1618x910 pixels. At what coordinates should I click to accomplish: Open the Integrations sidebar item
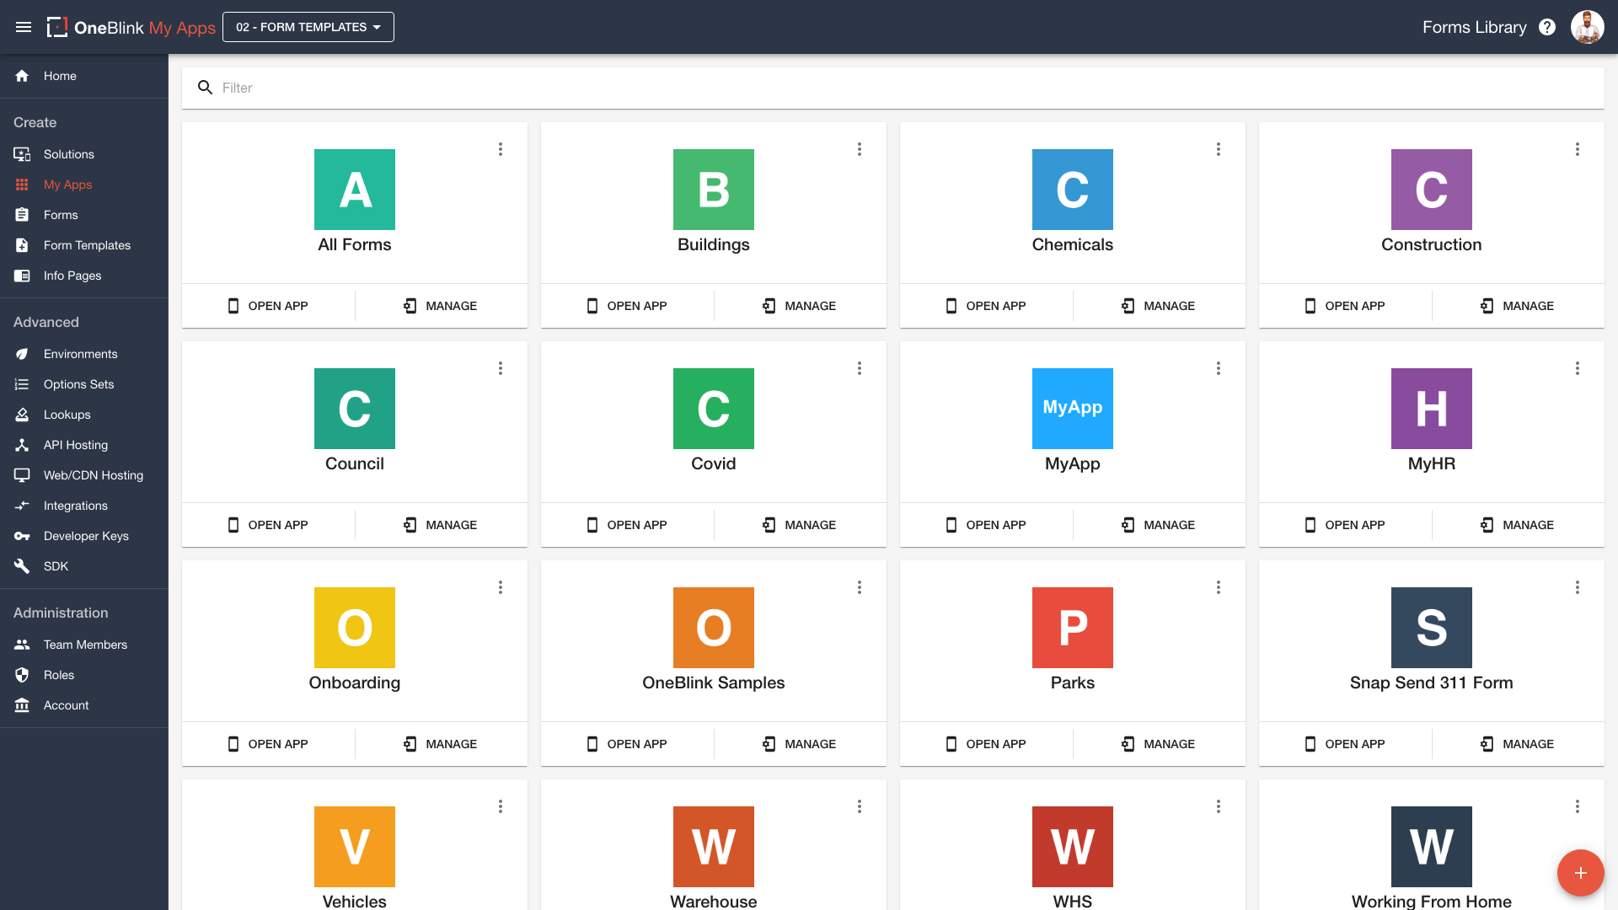[x=75, y=506]
